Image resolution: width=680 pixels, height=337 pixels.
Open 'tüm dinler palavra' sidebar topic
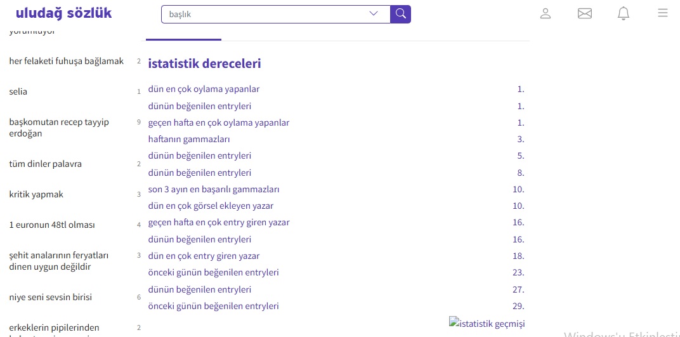point(46,164)
